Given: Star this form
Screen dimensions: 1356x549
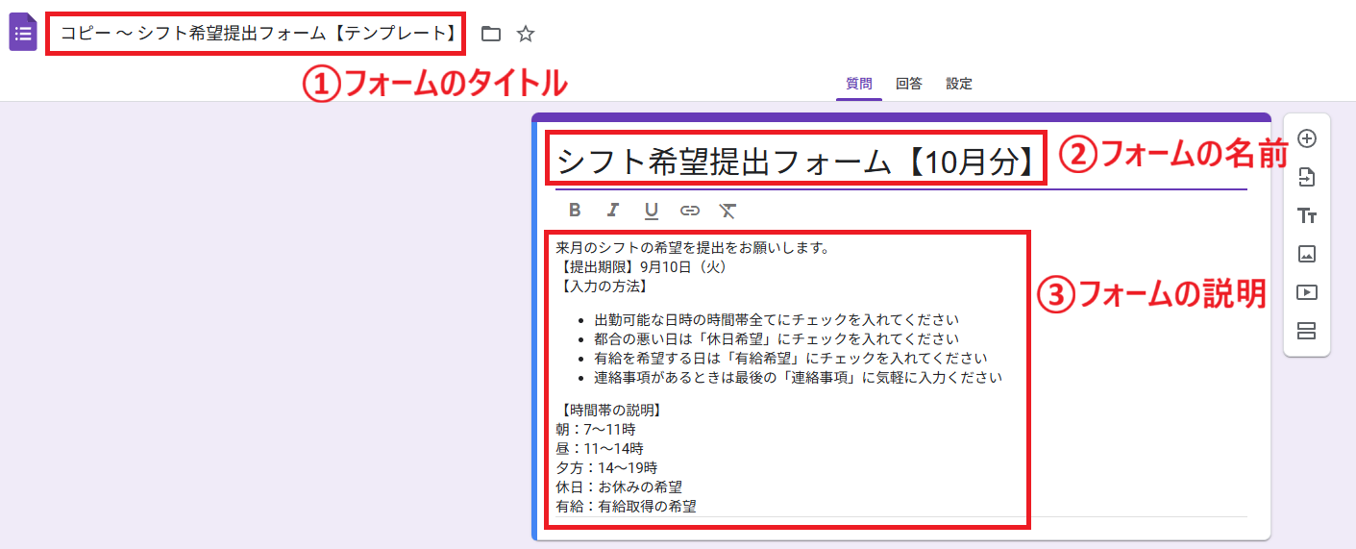Looking at the screenshot, I should (x=526, y=34).
